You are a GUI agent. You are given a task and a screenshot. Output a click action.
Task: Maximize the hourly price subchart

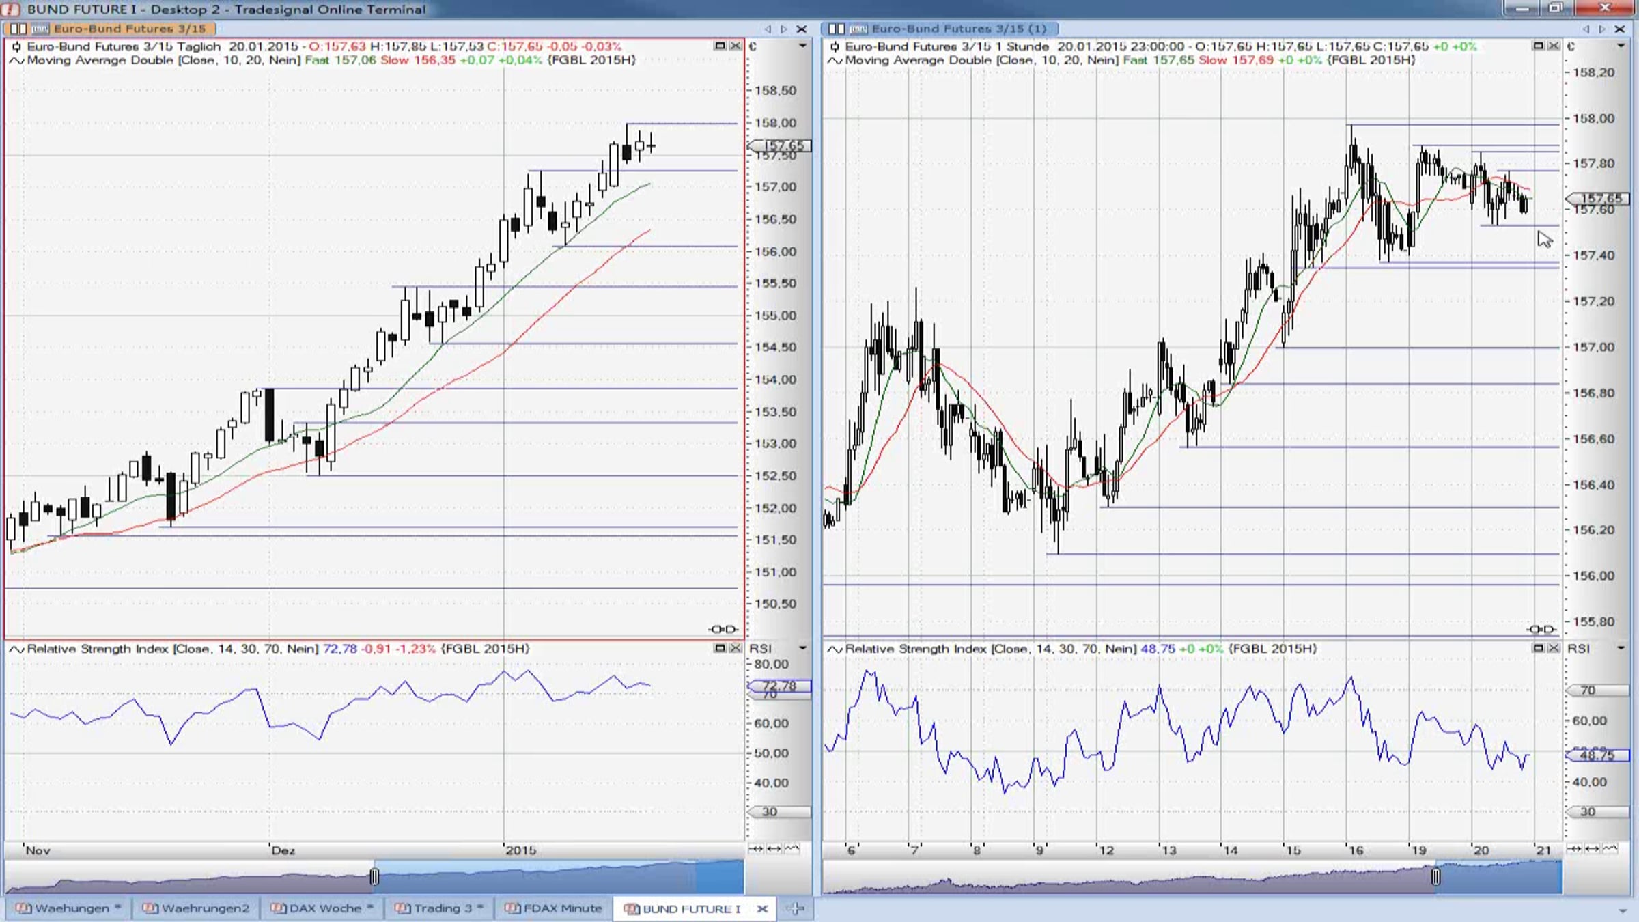(1538, 46)
